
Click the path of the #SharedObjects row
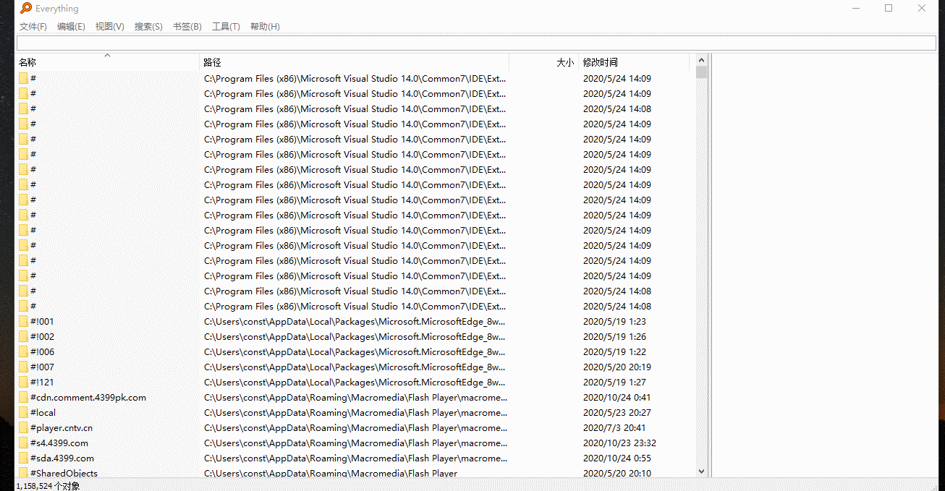coord(331,473)
